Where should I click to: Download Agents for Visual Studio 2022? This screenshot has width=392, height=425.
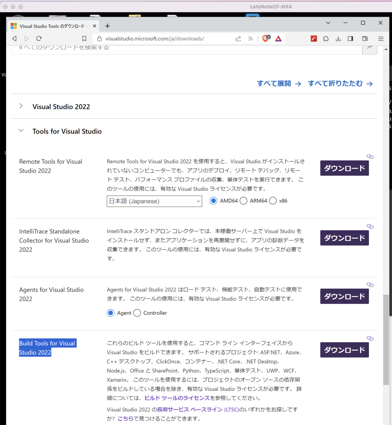pyautogui.click(x=345, y=296)
